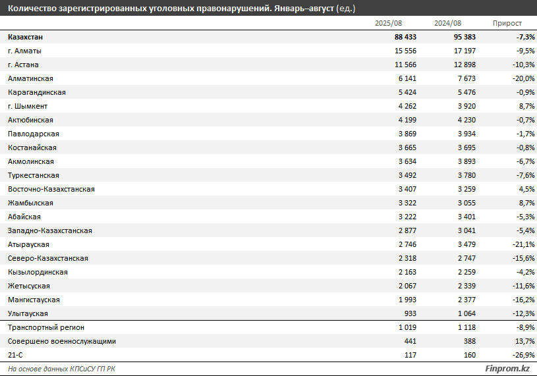Click the 88 433 value for Казахстан
The height and width of the screenshot is (376, 537).
click(x=403, y=37)
